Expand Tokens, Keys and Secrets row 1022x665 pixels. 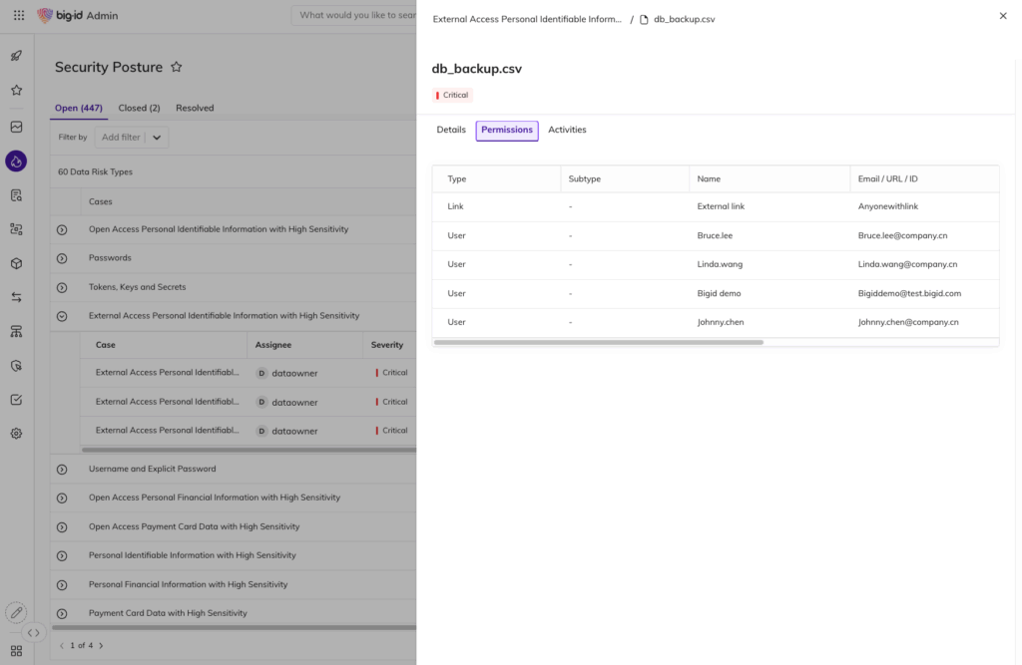click(x=62, y=287)
